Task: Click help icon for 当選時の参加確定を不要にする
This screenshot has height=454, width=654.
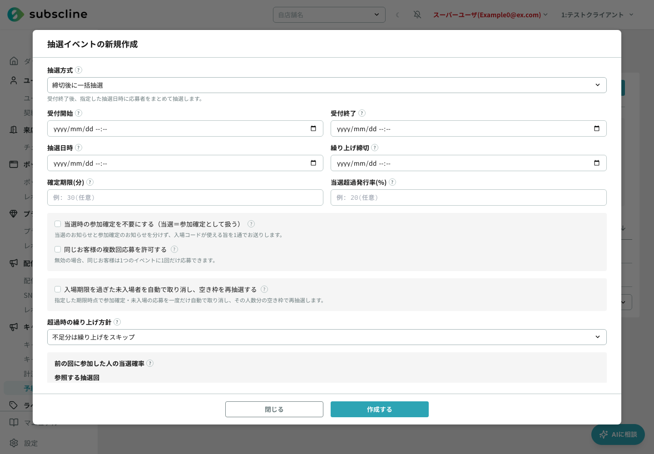Action: (251, 224)
